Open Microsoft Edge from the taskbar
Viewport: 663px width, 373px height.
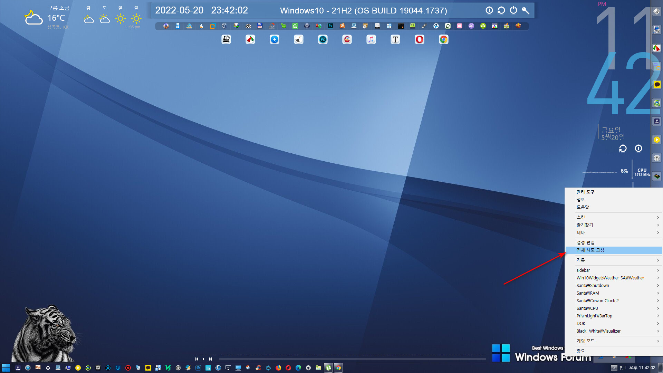pos(298,368)
